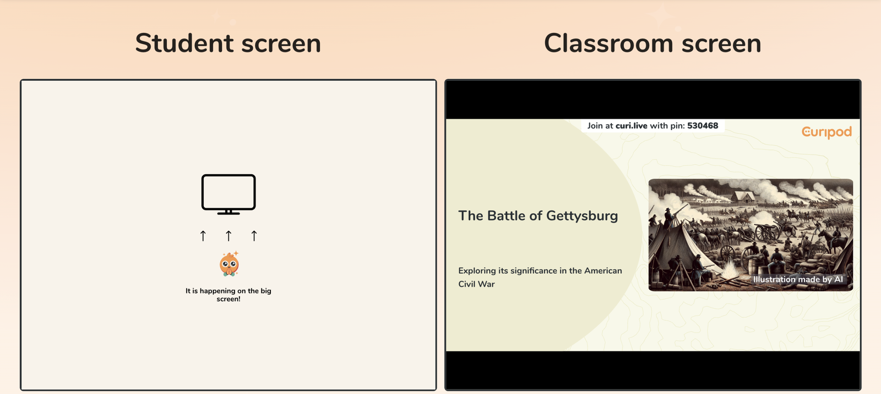Click the word 'Join' in the banner

(x=595, y=126)
